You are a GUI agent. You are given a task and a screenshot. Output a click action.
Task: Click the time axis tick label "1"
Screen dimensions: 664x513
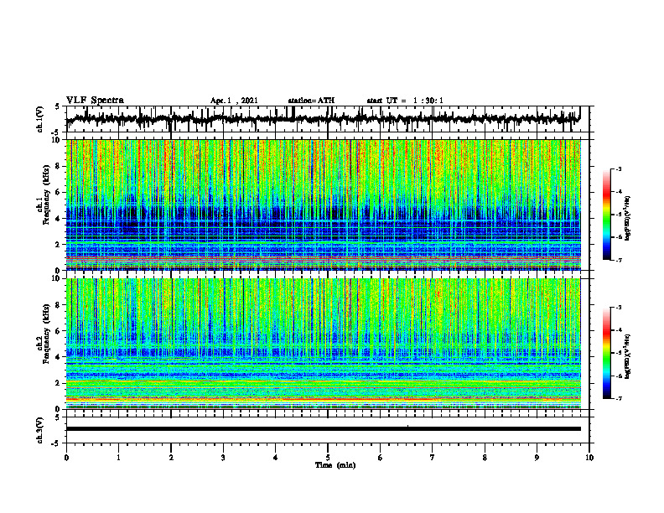coord(118,458)
